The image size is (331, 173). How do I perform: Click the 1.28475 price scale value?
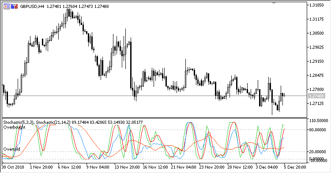click(x=316, y=76)
